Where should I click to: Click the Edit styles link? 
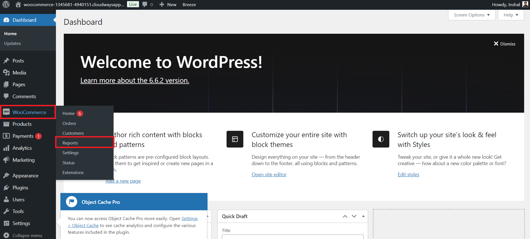click(408, 175)
